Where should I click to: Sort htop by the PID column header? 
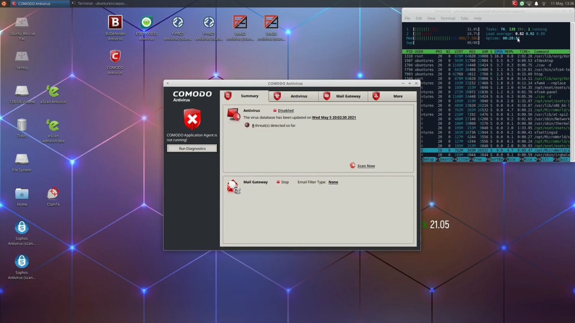409,52
